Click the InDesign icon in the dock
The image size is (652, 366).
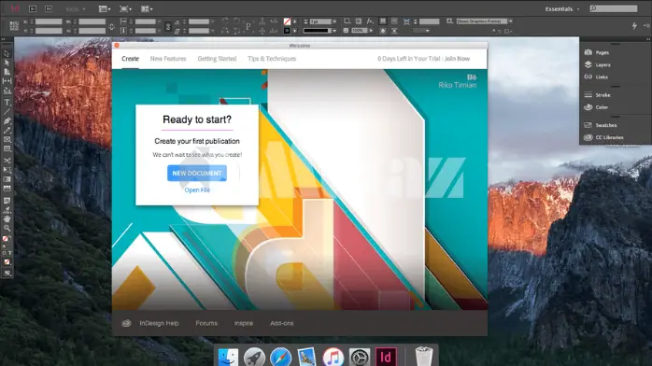(x=386, y=357)
